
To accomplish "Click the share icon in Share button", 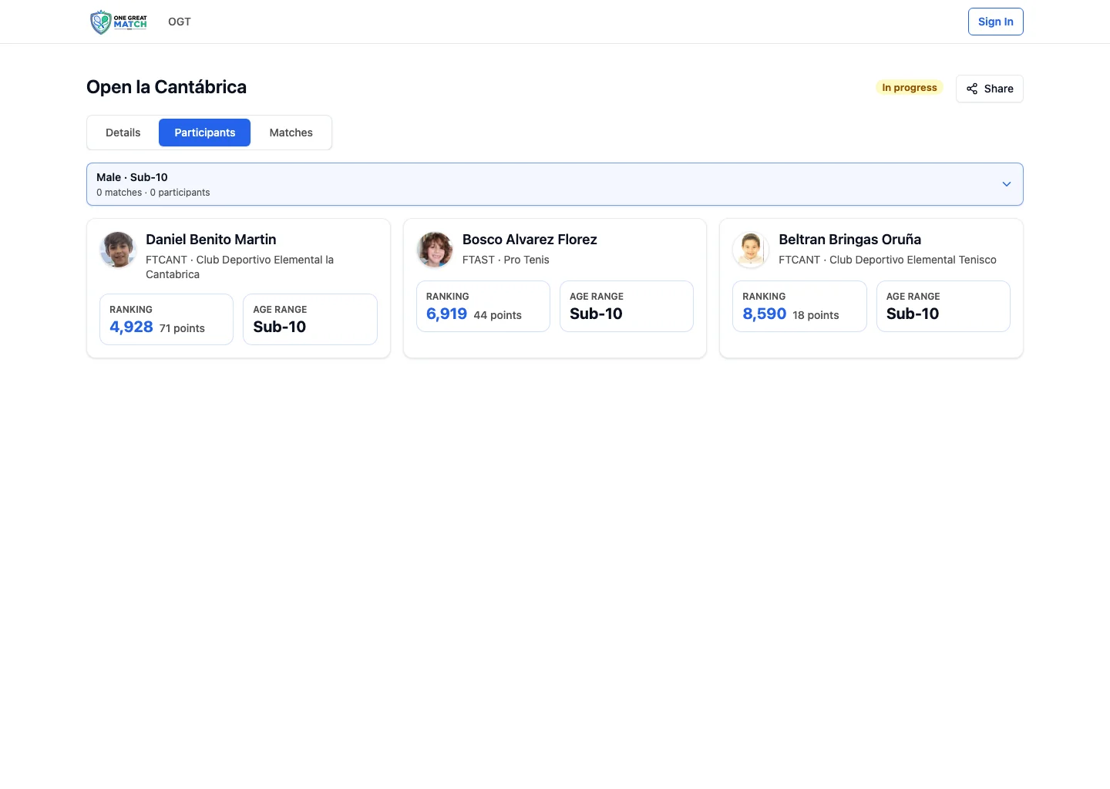I will (x=972, y=89).
